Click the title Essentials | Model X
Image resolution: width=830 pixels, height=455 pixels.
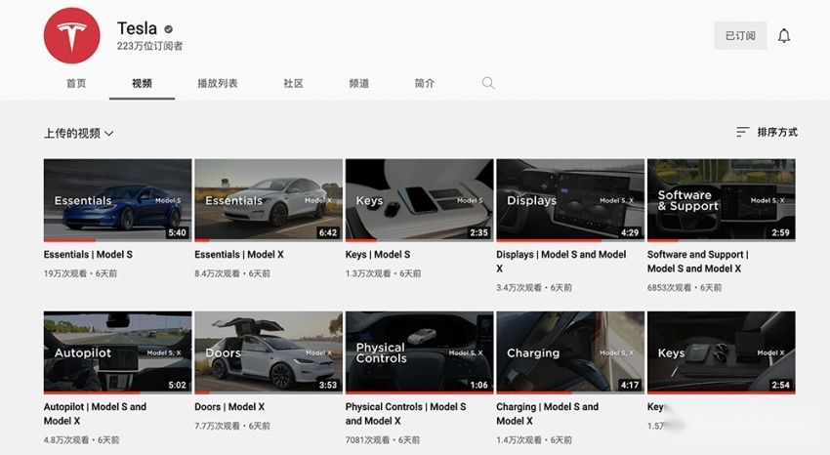pyautogui.click(x=238, y=255)
